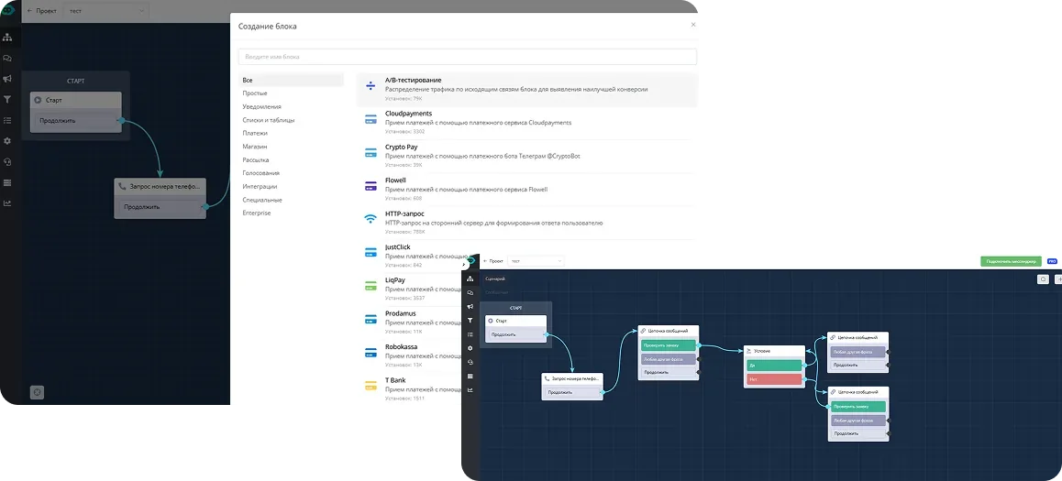The width and height of the screenshot is (1062, 481).
Task: Select the funnel filter icon in left sidebar
Action: (7, 100)
